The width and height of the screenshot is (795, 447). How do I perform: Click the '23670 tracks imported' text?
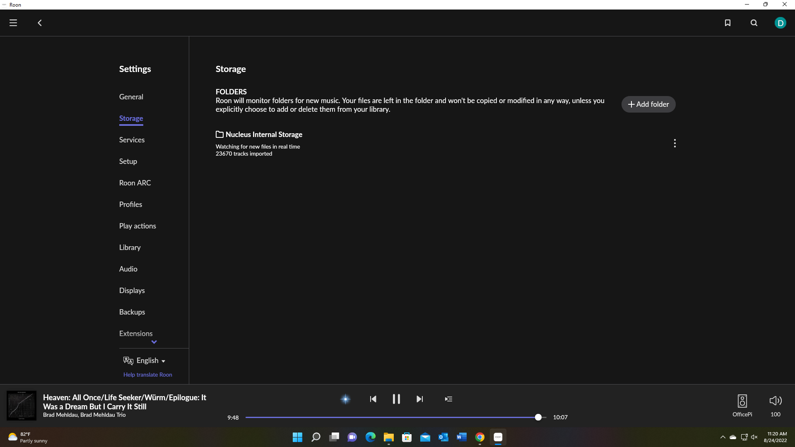pyautogui.click(x=244, y=154)
